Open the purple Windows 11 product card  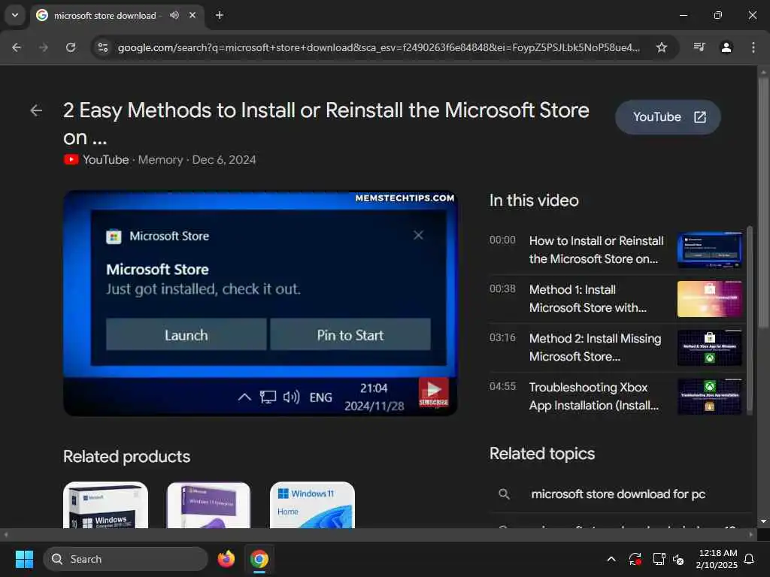pyautogui.click(x=209, y=505)
